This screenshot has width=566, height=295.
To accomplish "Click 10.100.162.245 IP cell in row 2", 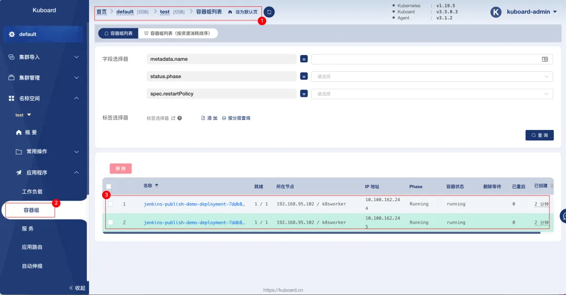I will click(x=383, y=222).
